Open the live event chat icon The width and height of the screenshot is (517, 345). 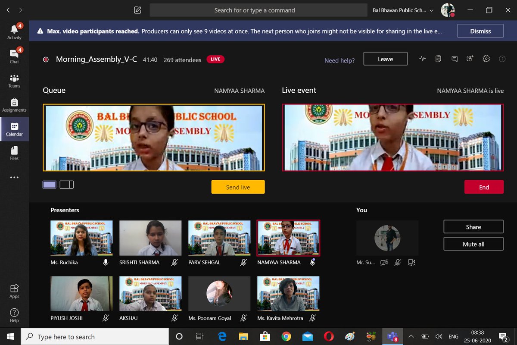pyautogui.click(x=454, y=59)
